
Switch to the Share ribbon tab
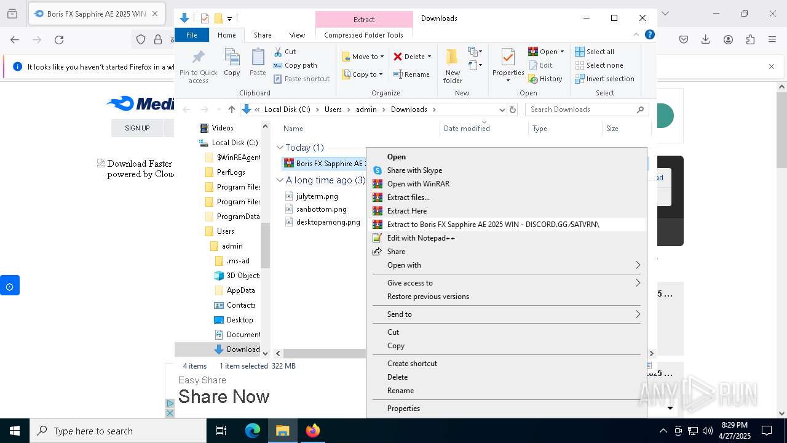coord(263,35)
